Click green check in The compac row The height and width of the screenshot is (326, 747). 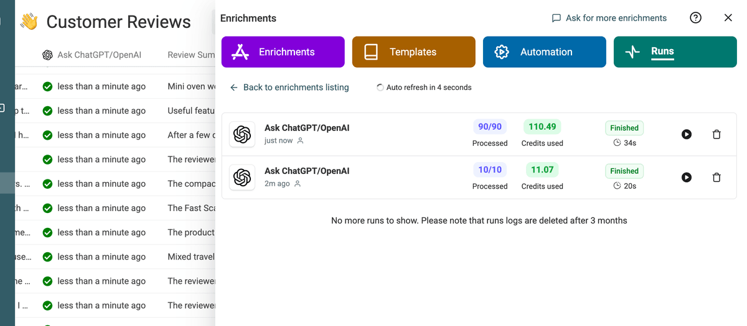[x=47, y=184]
